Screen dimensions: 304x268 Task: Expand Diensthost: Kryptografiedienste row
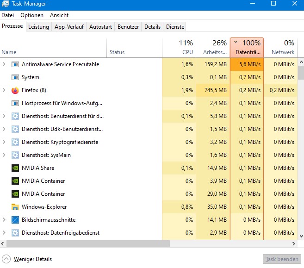point(4,142)
